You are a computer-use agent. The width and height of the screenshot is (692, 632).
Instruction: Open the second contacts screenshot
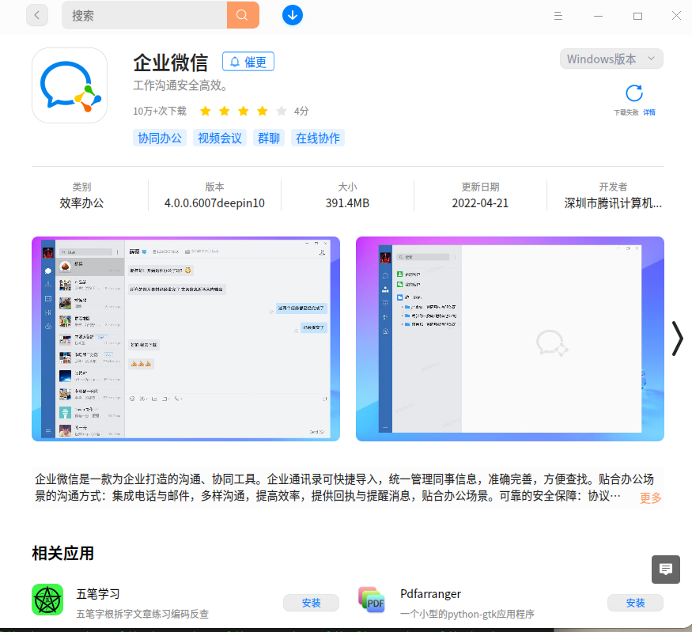pyautogui.click(x=510, y=339)
